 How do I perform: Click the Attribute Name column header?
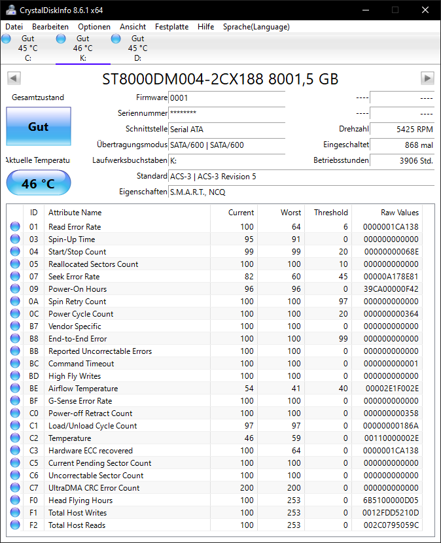tap(127, 212)
